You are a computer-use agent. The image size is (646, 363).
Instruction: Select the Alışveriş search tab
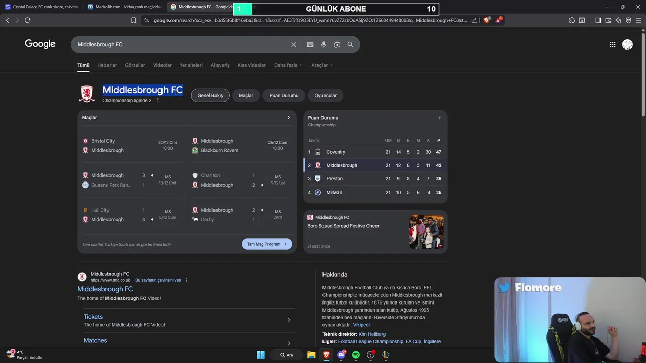(220, 65)
